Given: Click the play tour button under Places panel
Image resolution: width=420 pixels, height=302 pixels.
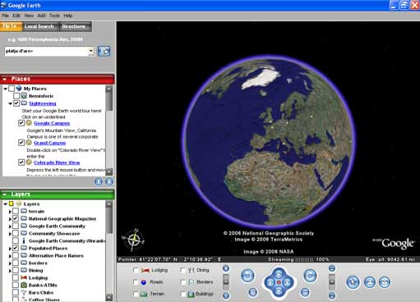Looking at the screenshot, I should click(99, 181).
